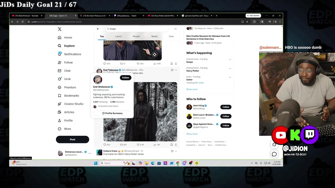This screenshot has height=188, width=335.
Task: Click reply icon with 340 count
Action: point(105,63)
